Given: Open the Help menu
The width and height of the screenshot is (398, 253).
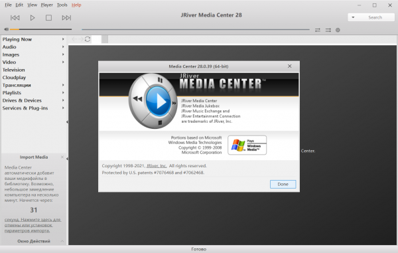Looking at the screenshot, I should [76, 5].
